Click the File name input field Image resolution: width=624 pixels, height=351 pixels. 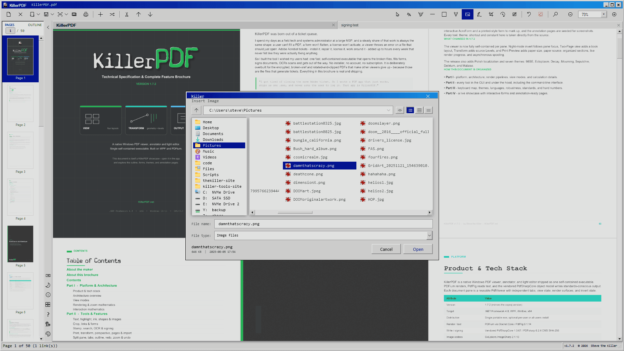point(323,224)
